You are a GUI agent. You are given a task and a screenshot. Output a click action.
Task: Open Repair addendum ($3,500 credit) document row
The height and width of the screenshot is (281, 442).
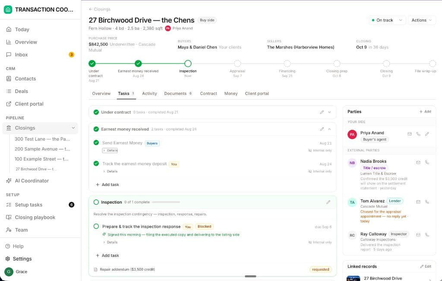(212, 269)
